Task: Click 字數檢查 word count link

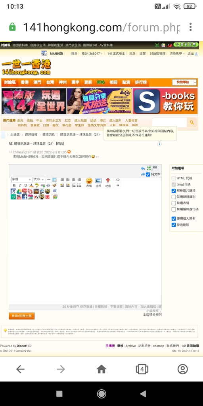Action: point(117,306)
